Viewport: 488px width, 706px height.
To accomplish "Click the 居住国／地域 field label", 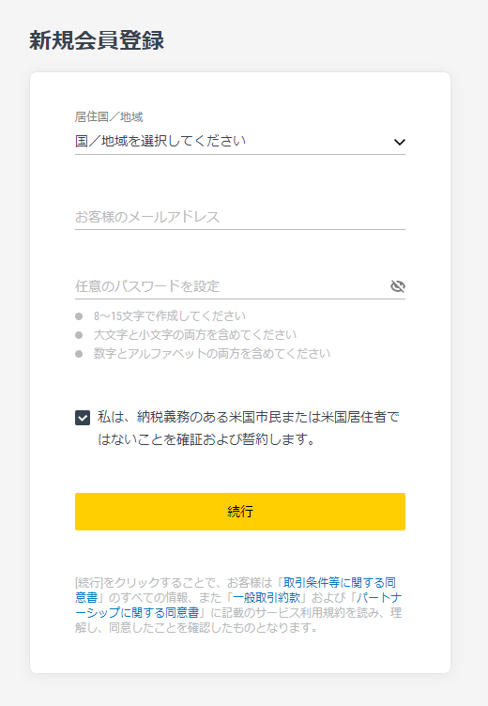I will point(109,117).
